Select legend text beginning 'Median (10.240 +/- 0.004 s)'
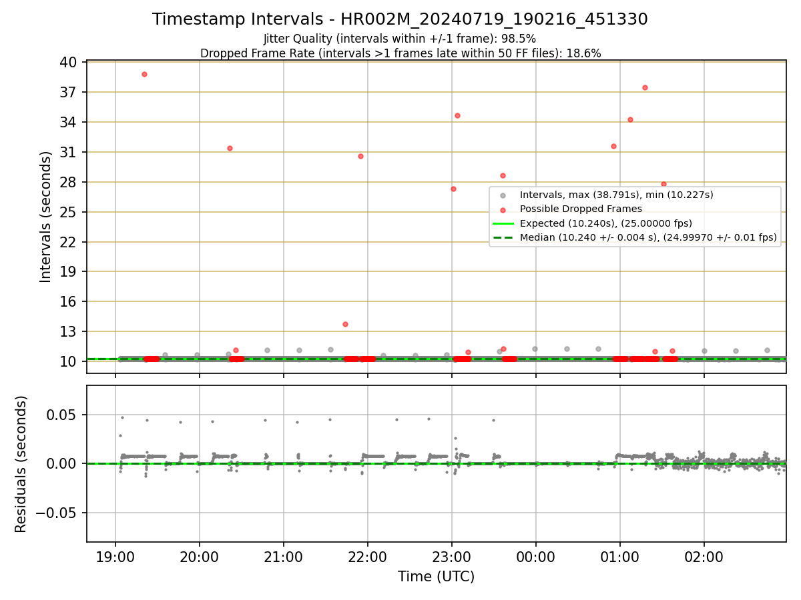The image size is (801, 600). pyautogui.click(x=648, y=237)
